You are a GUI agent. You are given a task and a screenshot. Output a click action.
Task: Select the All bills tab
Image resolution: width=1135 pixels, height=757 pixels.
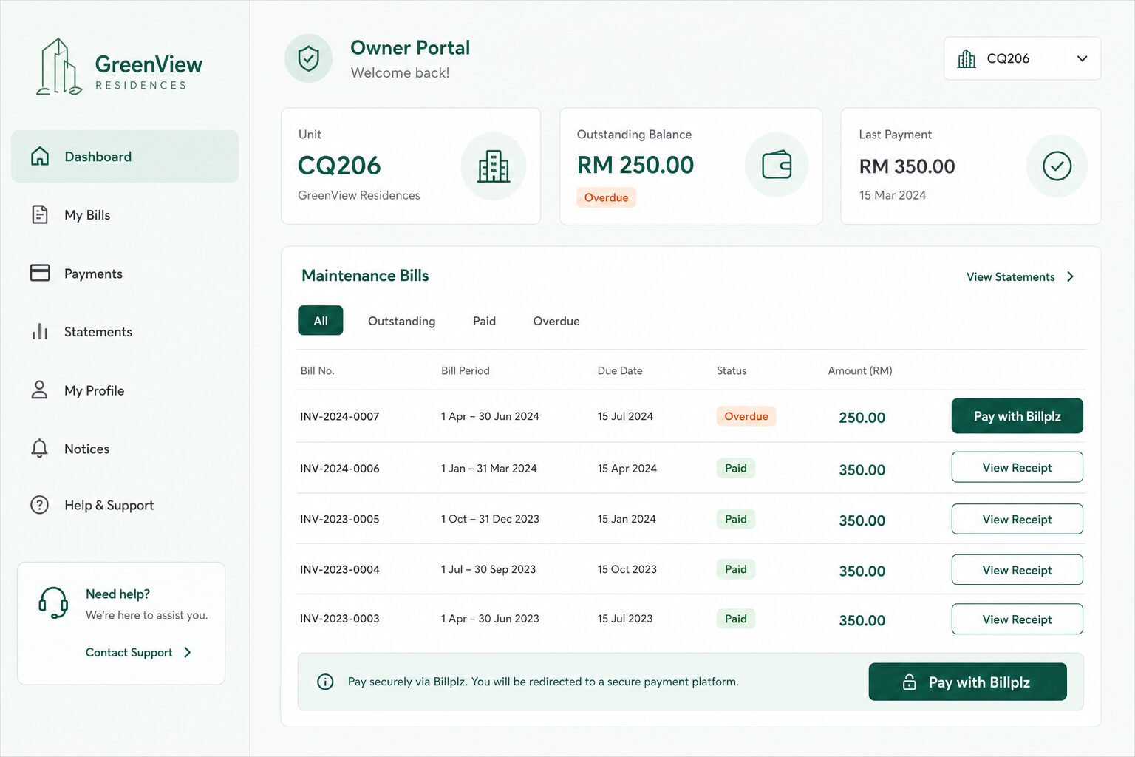(320, 320)
